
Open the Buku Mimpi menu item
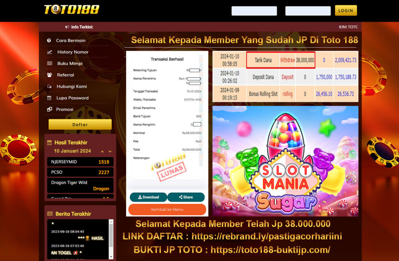pos(70,64)
